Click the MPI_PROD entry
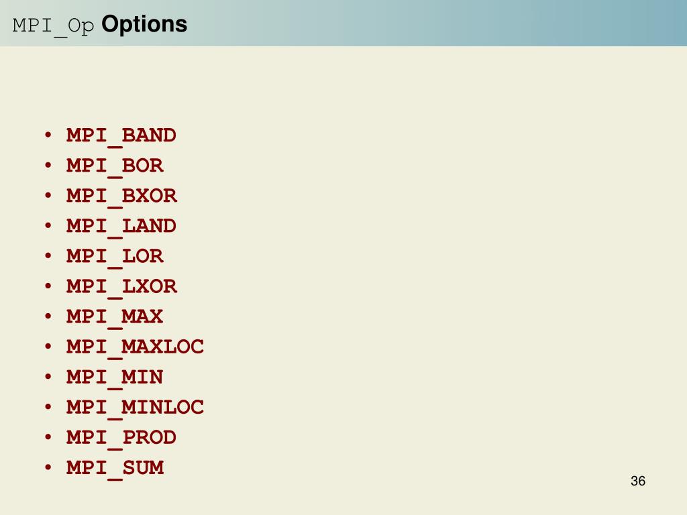 (x=121, y=439)
